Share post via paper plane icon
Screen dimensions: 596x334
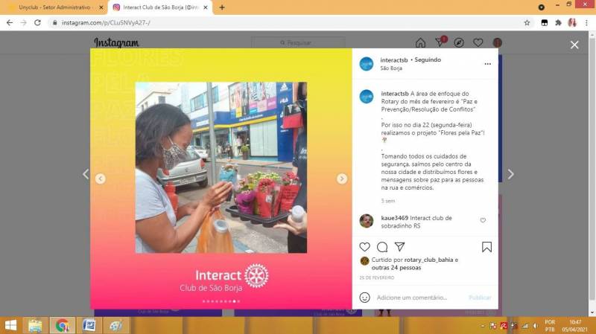(x=400, y=247)
